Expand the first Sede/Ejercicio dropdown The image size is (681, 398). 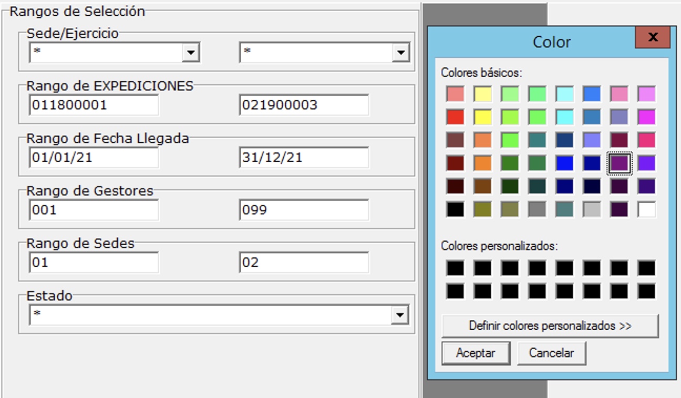pos(190,53)
